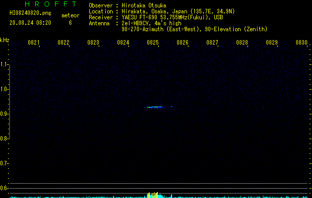312x198 pixels.
Task: Click the small echo dot right of streak
Action: (x=171, y=107)
